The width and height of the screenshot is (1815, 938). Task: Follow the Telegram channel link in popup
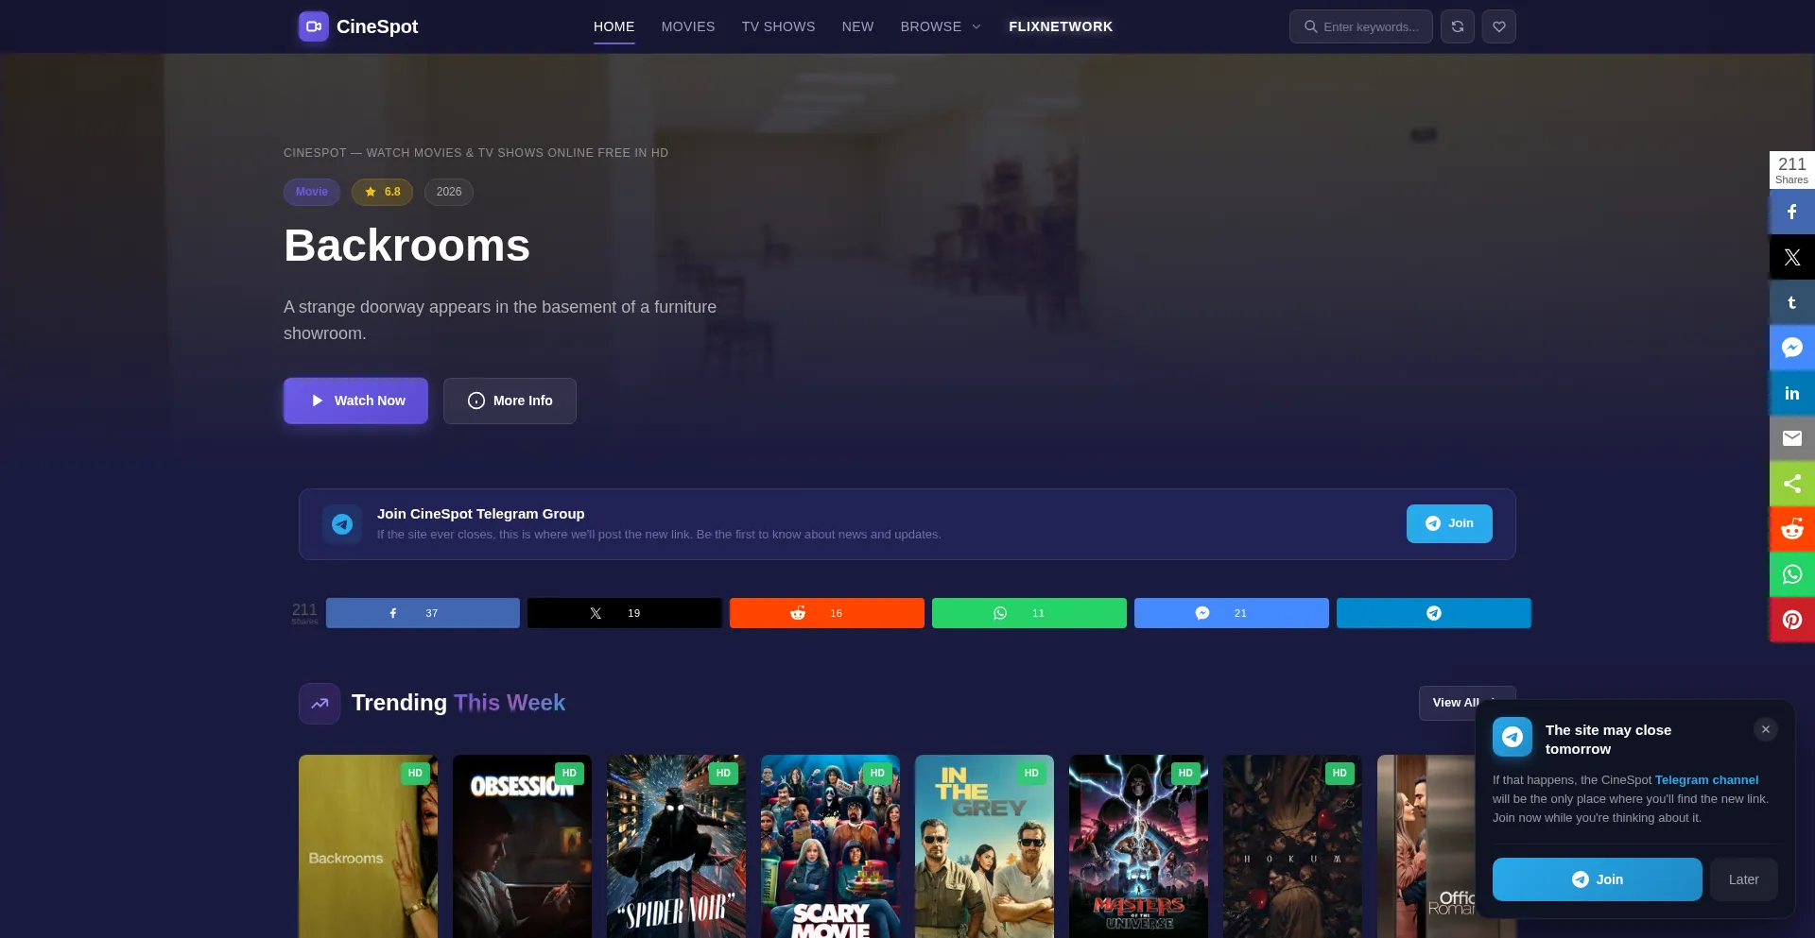click(x=1706, y=780)
